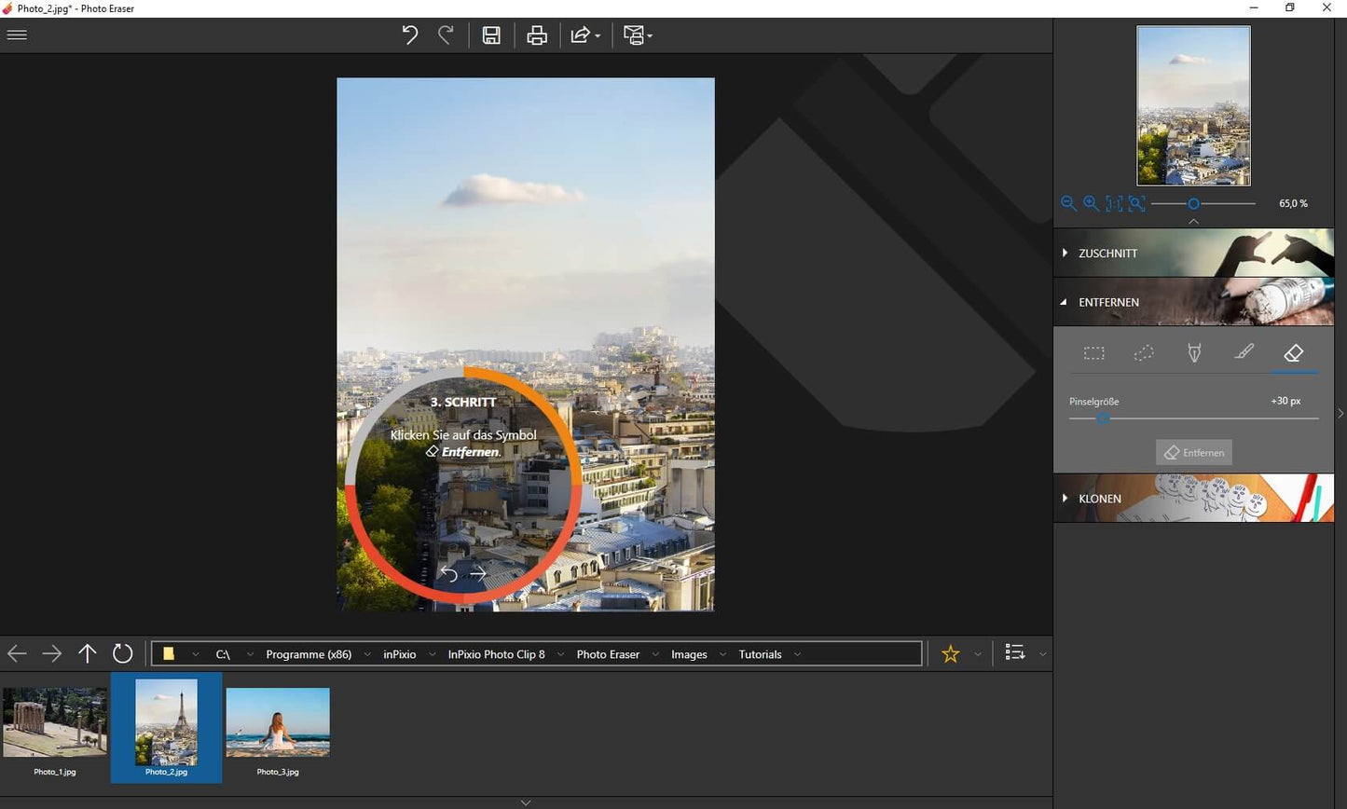Select the lasso selection tool
The height and width of the screenshot is (809, 1347).
click(x=1144, y=353)
